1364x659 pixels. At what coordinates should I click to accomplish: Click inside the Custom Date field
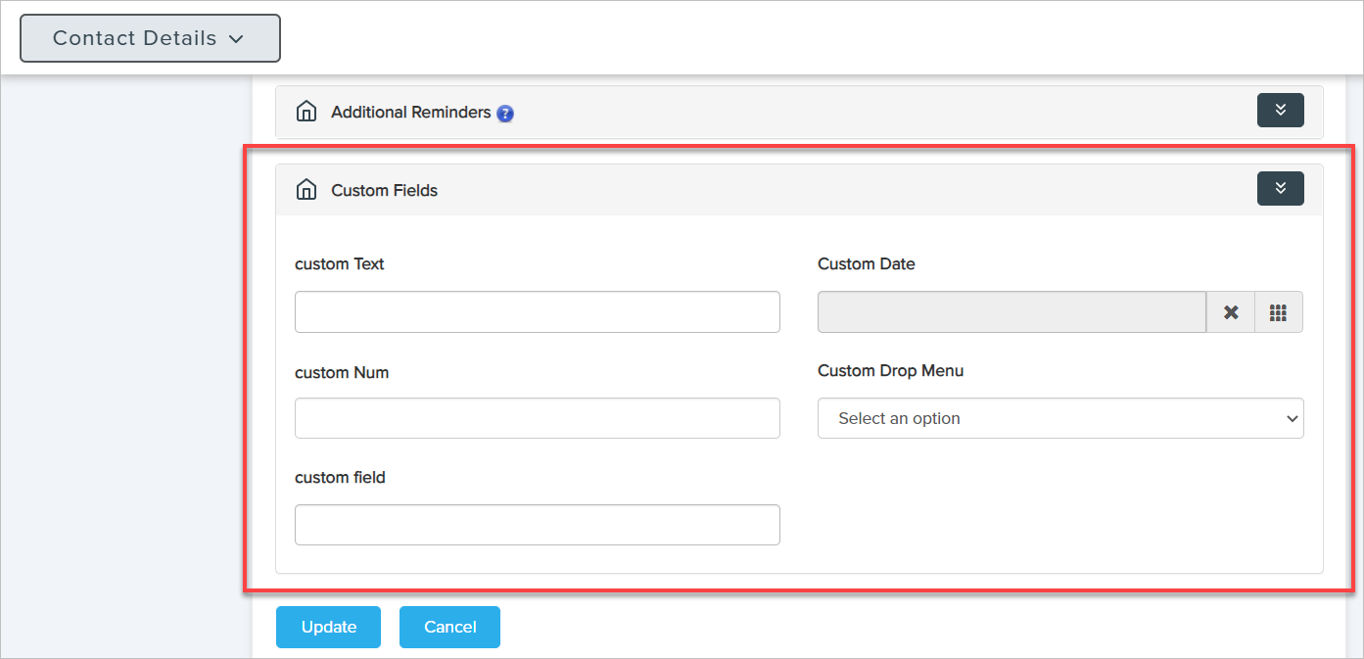click(x=1011, y=312)
